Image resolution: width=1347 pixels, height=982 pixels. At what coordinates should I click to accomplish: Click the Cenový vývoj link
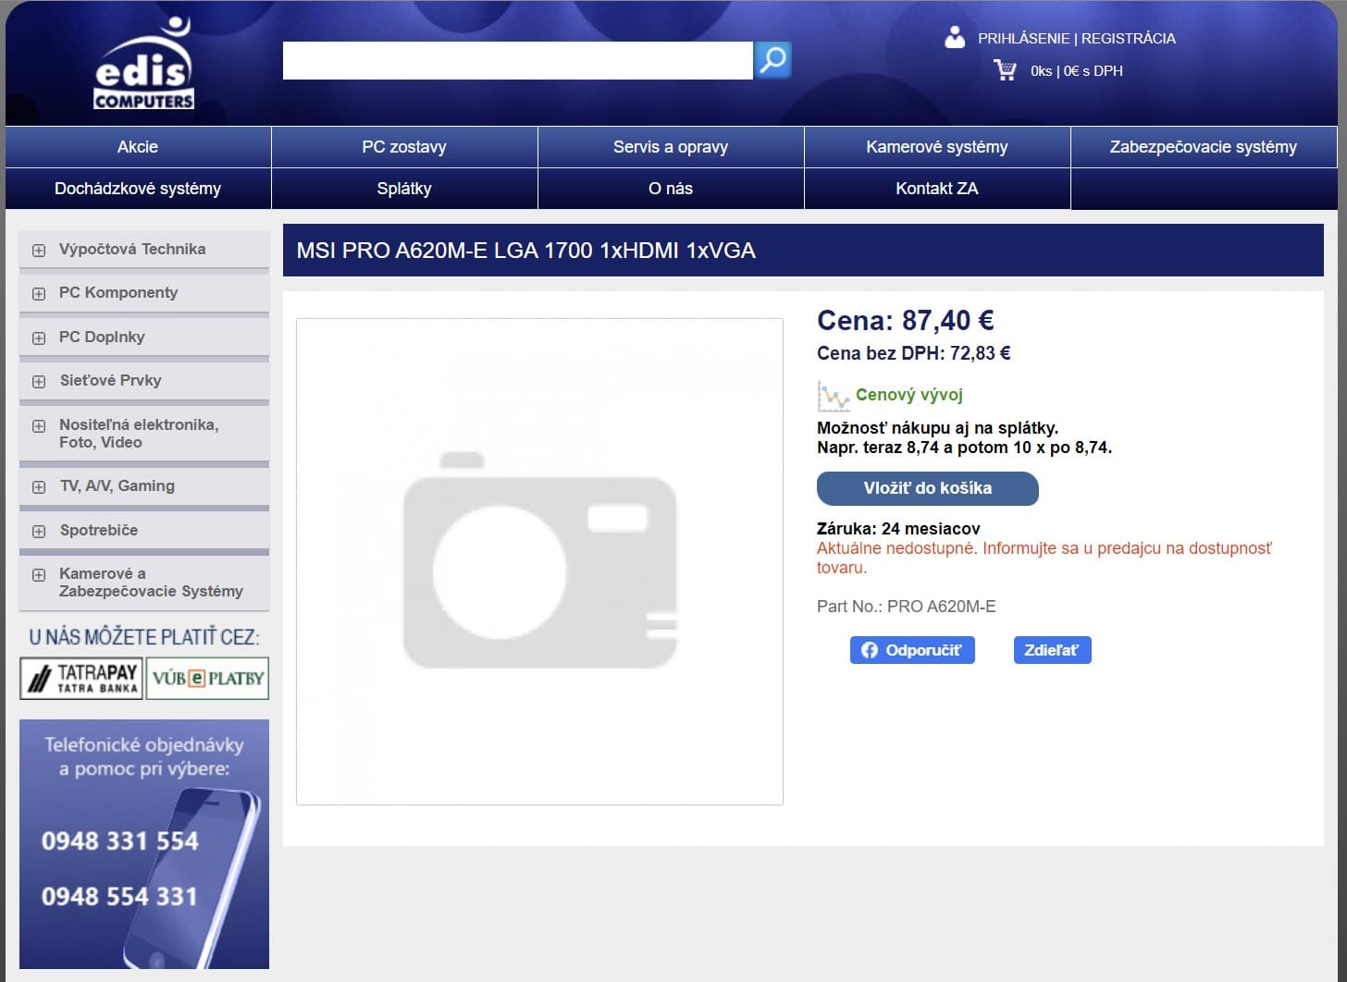tap(909, 395)
